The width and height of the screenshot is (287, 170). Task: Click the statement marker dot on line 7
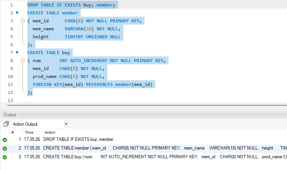tap(17, 52)
